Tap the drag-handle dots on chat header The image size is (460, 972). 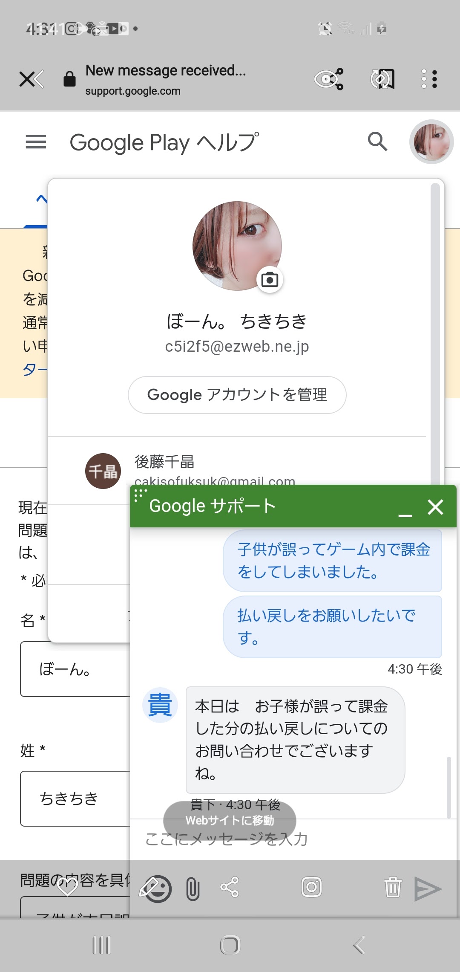click(x=140, y=495)
